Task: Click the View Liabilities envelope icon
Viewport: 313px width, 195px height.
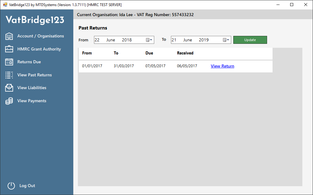Action: [9, 88]
